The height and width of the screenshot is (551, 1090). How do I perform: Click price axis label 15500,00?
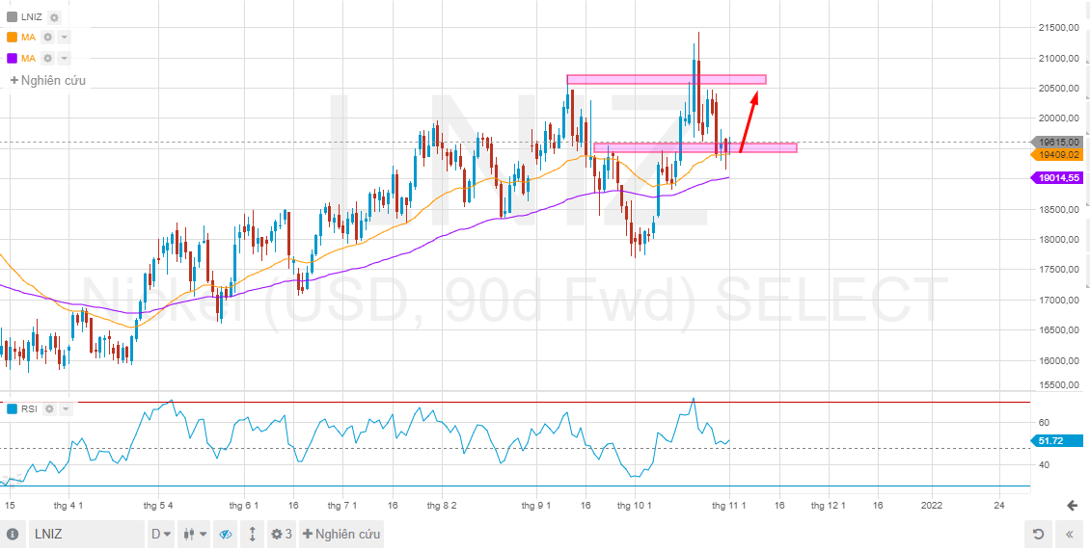[1058, 385]
